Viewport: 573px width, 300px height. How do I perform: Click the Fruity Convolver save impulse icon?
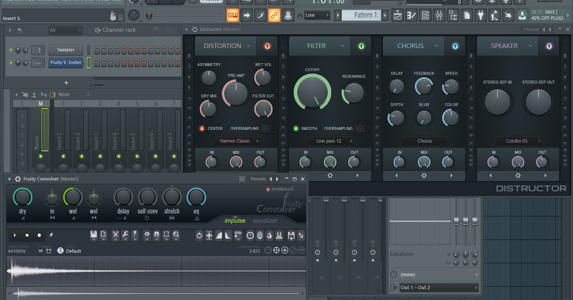(94, 235)
